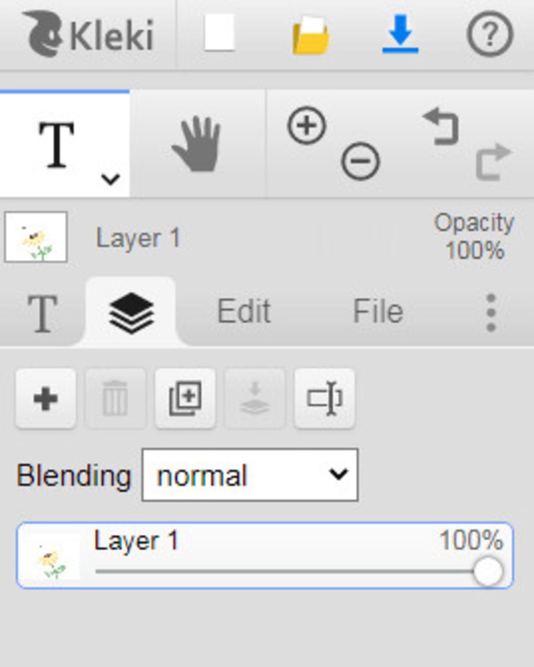Create a new blank image
This screenshot has height=667, width=534.
[x=220, y=33]
